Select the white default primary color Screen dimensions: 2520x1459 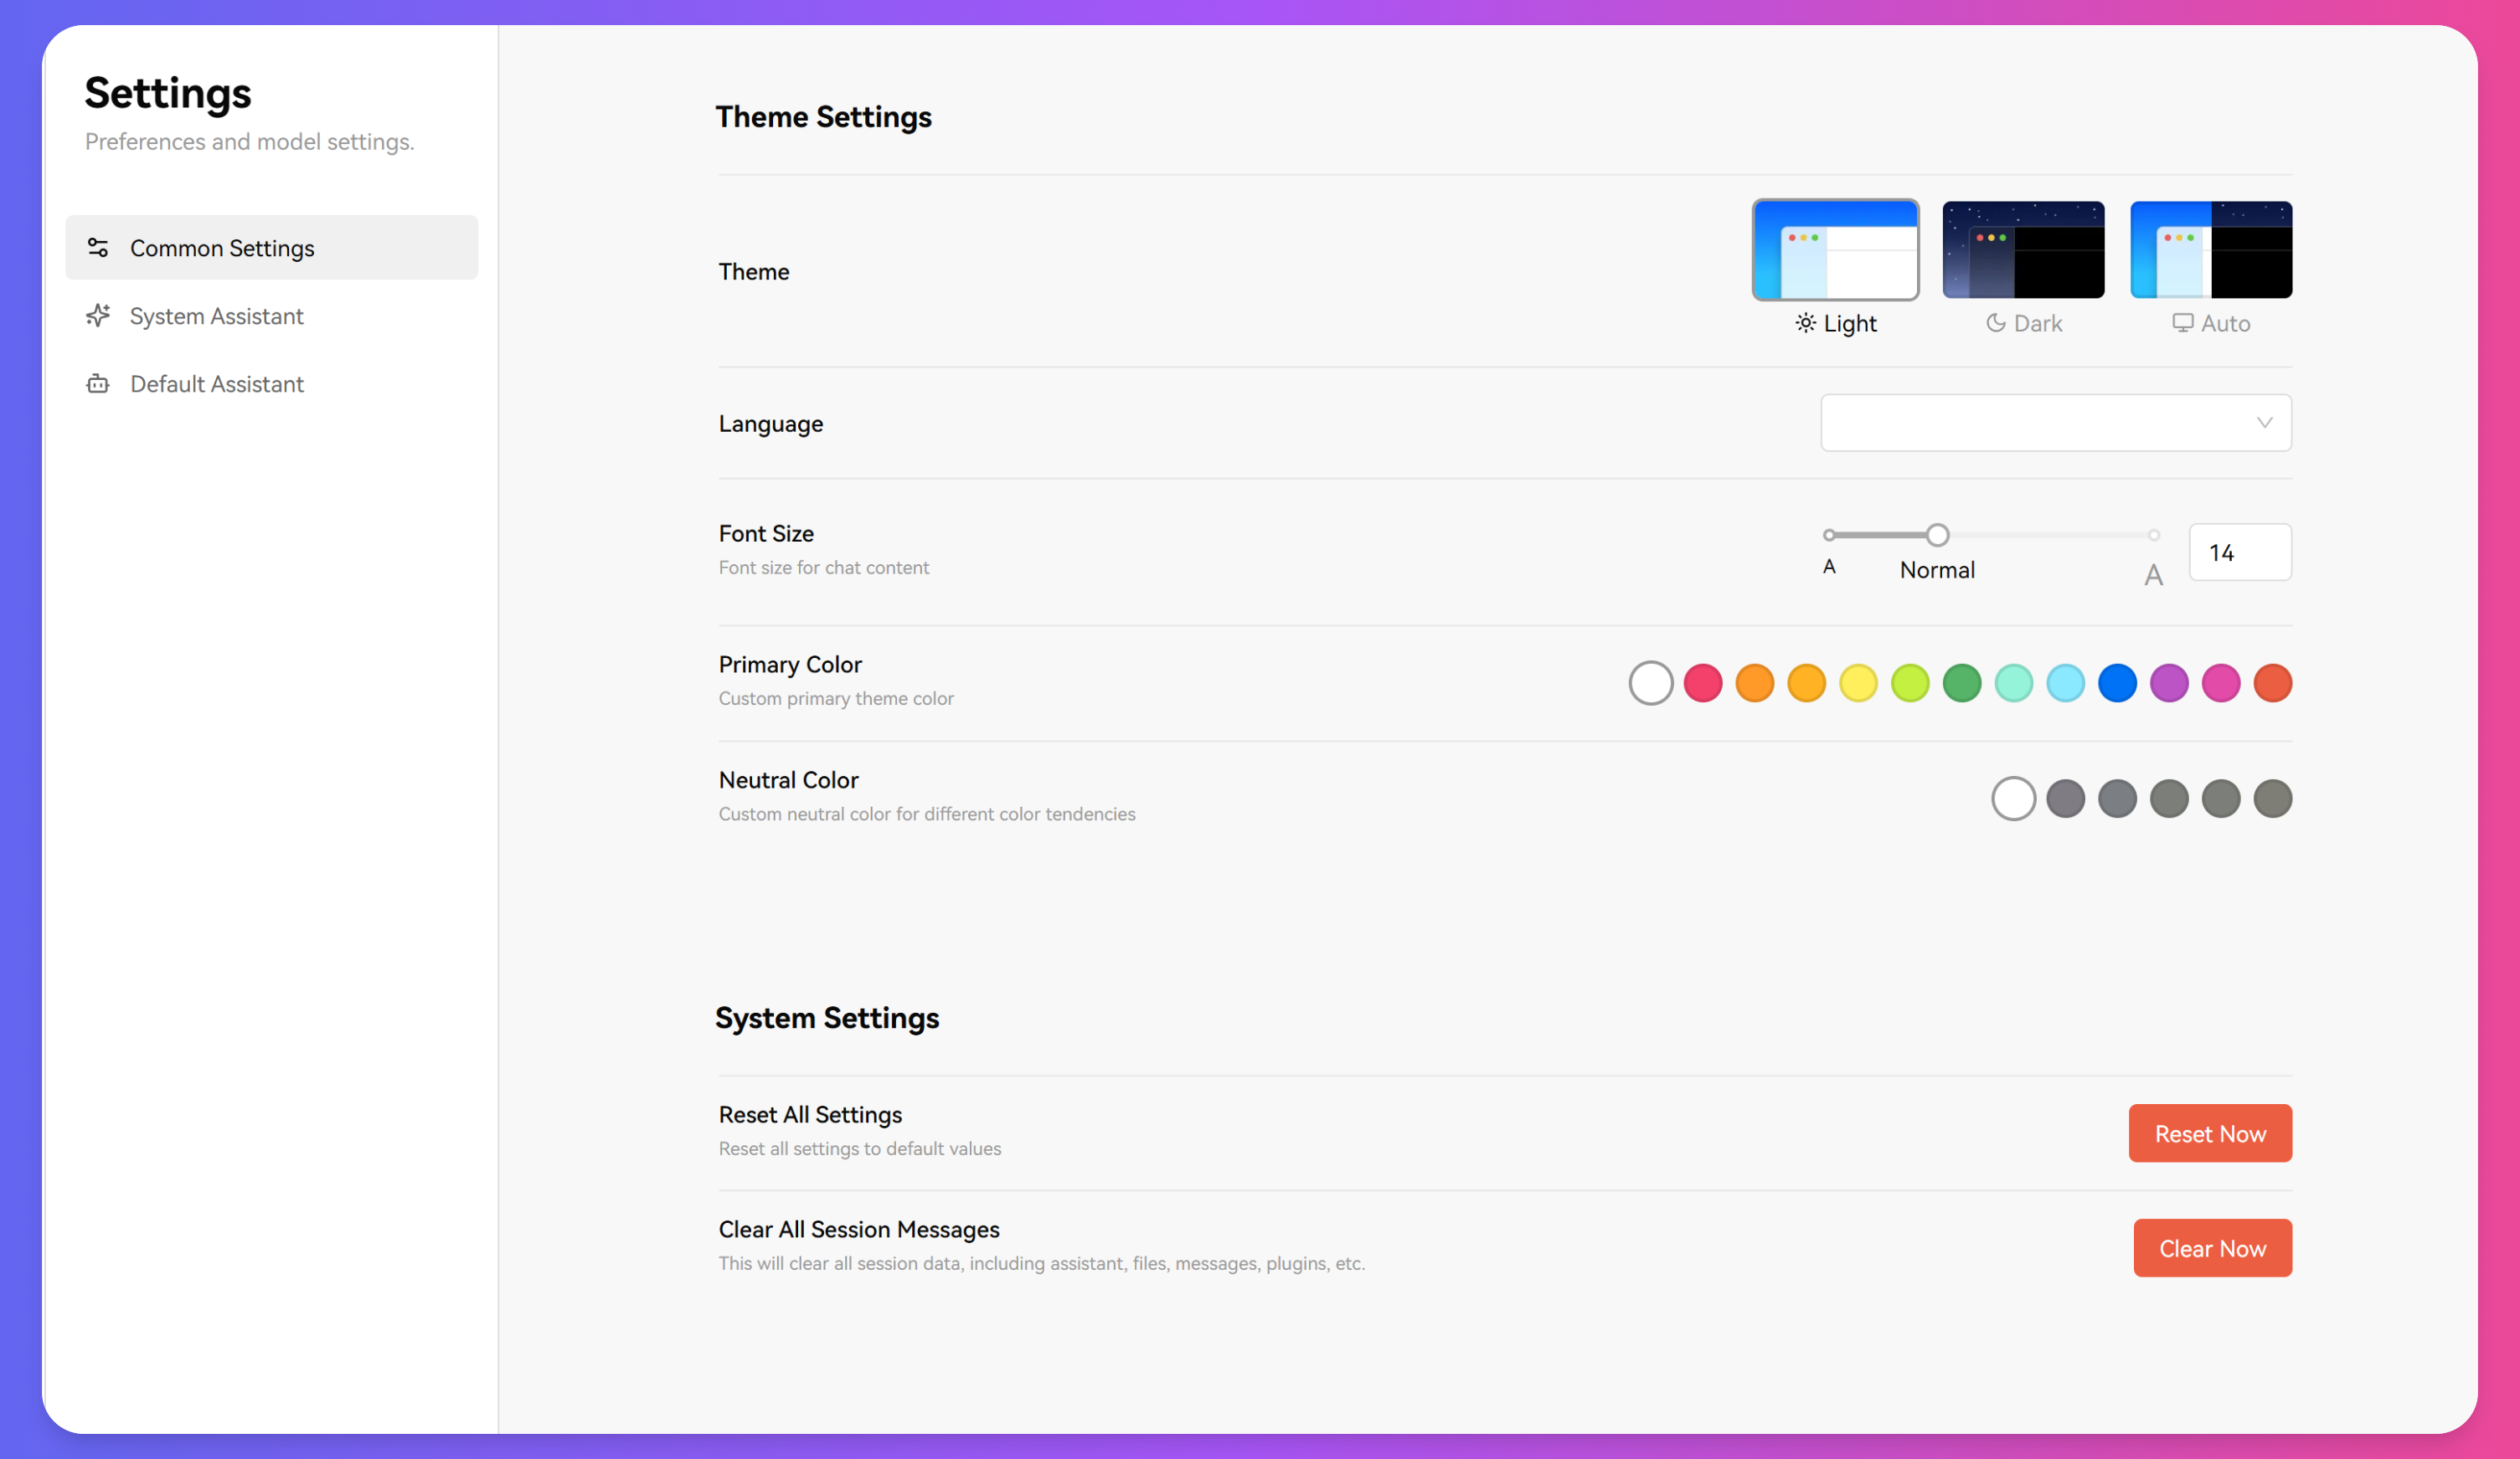[x=1651, y=684]
